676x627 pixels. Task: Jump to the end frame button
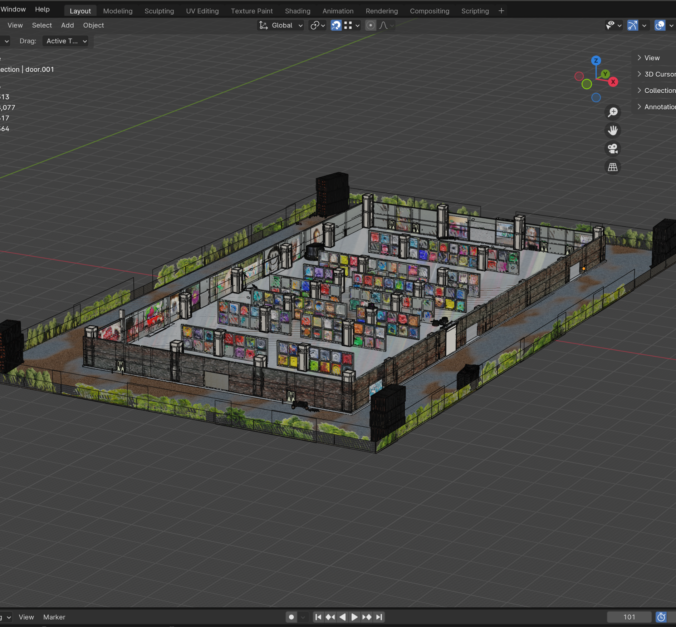pyautogui.click(x=379, y=617)
